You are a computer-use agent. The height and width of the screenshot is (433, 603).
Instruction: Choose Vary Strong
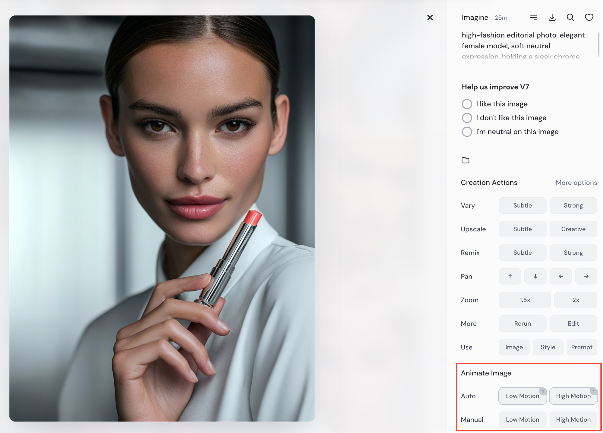pyautogui.click(x=573, y=205)
